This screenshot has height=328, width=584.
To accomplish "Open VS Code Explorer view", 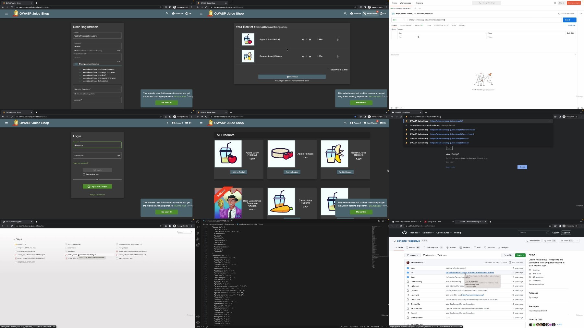I will point(198,222).
